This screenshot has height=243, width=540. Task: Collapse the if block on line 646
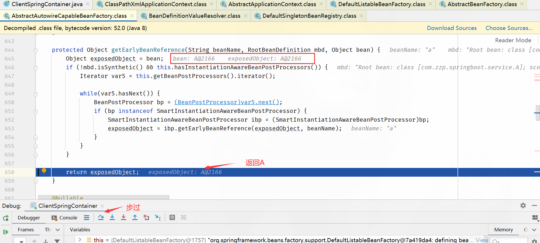[36, 68]
